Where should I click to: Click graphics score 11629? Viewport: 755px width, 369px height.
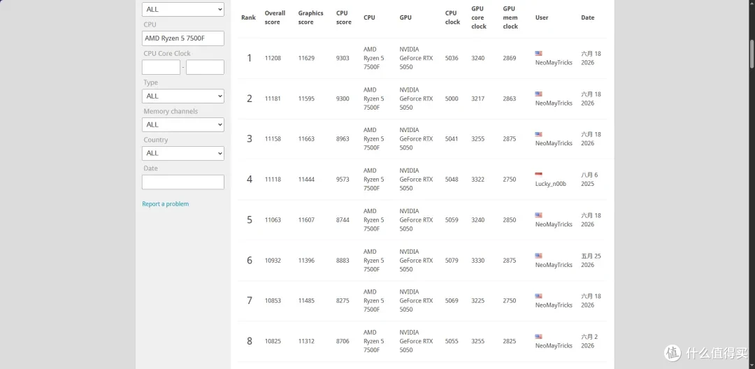click(x=306, y=58)
